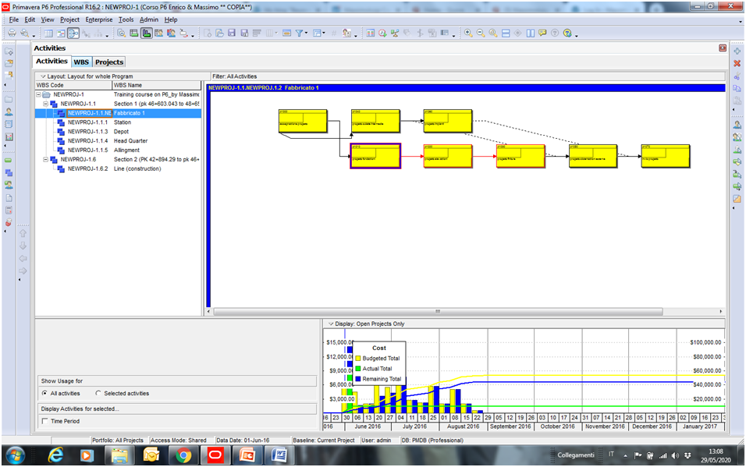Open the File menu
The height and width of the screenshot is (467, 746).
(14, 19)
